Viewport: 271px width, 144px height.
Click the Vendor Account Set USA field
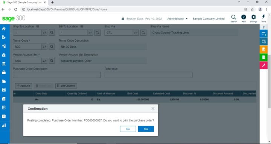tap(27, 61)
